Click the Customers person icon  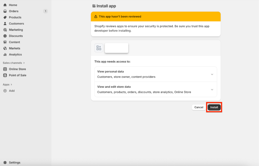pos(5,24)
